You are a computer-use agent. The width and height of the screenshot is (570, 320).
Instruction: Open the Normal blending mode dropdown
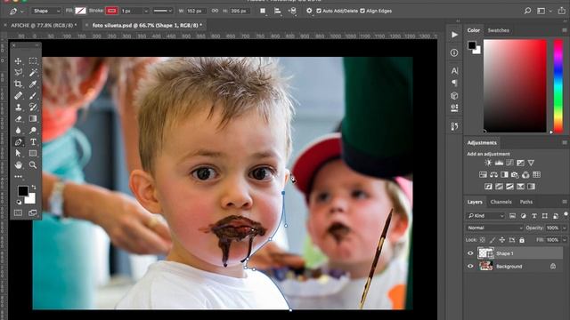494,228
